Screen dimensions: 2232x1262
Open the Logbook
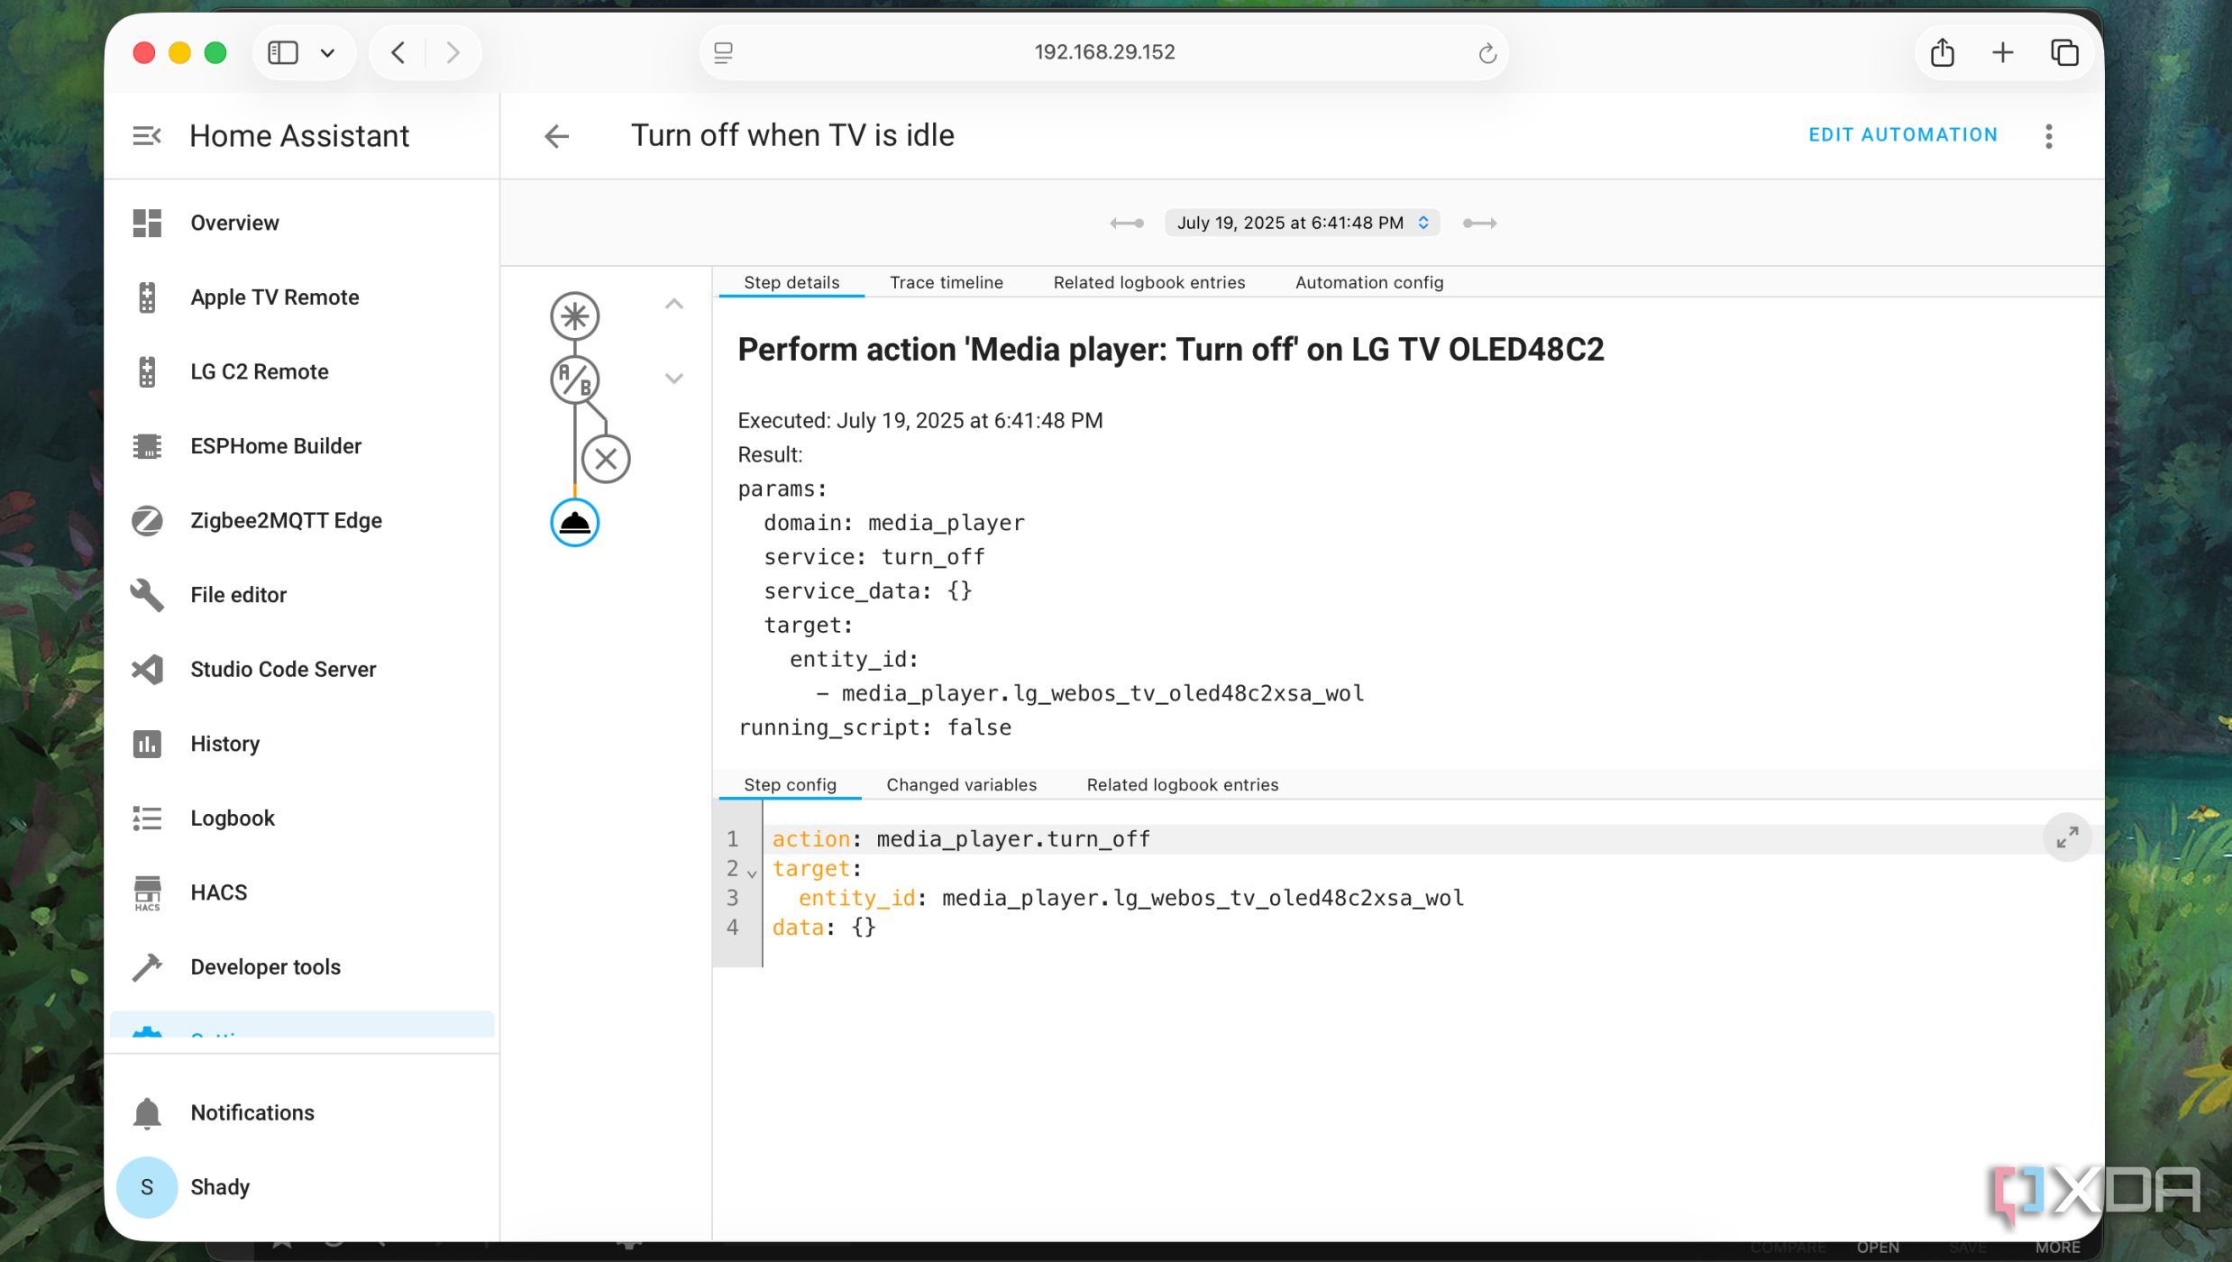click(302, 818)
